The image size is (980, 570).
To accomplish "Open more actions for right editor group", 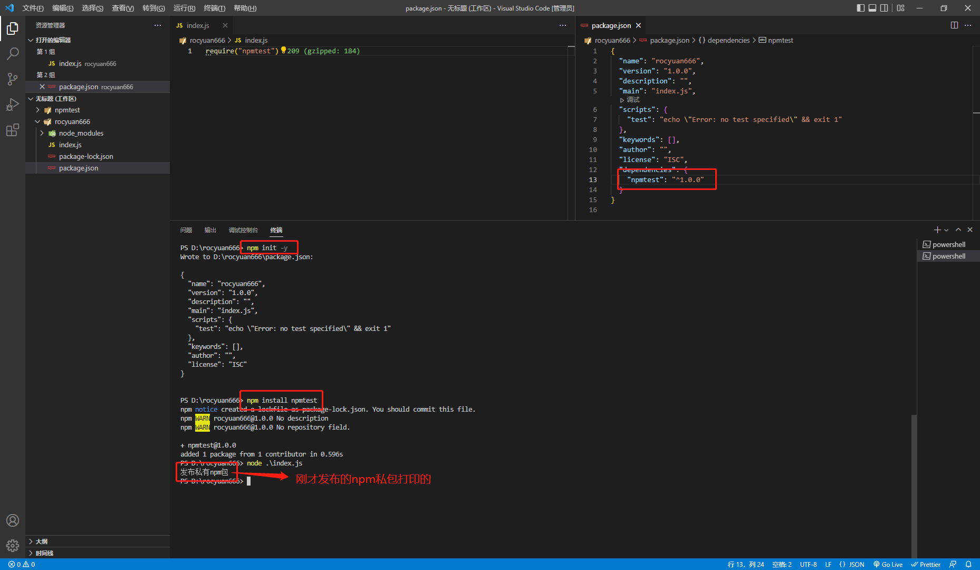I will pyautogui.click(x=968, y=25).
